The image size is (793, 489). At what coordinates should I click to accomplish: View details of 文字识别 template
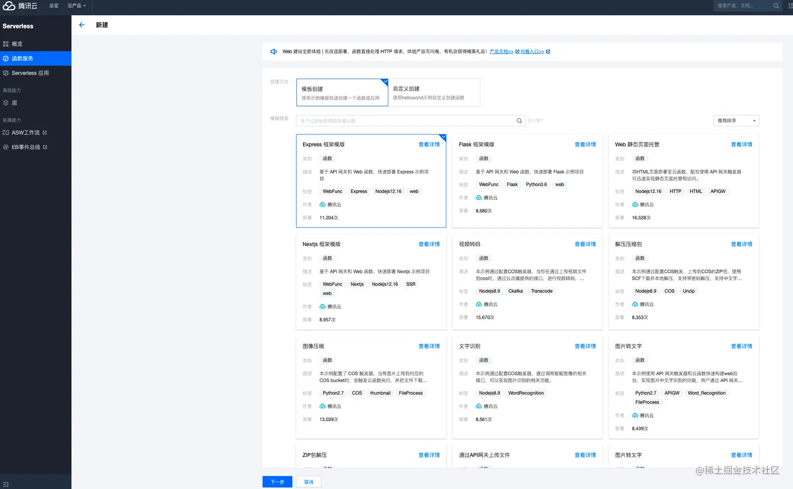(x=585, y=346)
